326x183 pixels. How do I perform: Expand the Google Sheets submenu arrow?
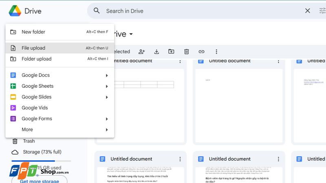pos(107,86)
